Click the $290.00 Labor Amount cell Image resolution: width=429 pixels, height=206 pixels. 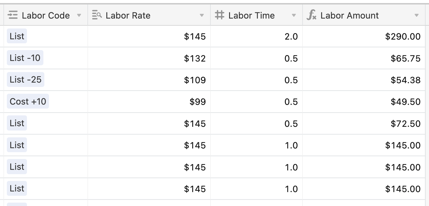(x=364, y=36)
